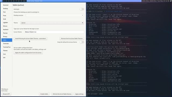
Task: Go to the Lightdm section
Action: pos(7,23)
